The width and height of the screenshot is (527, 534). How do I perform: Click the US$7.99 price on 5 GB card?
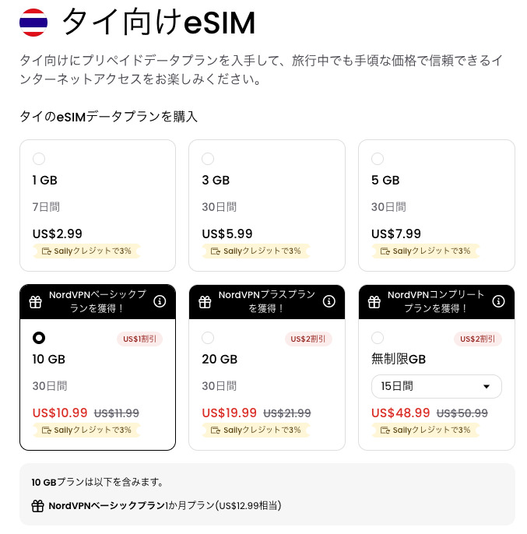point(396,234)
